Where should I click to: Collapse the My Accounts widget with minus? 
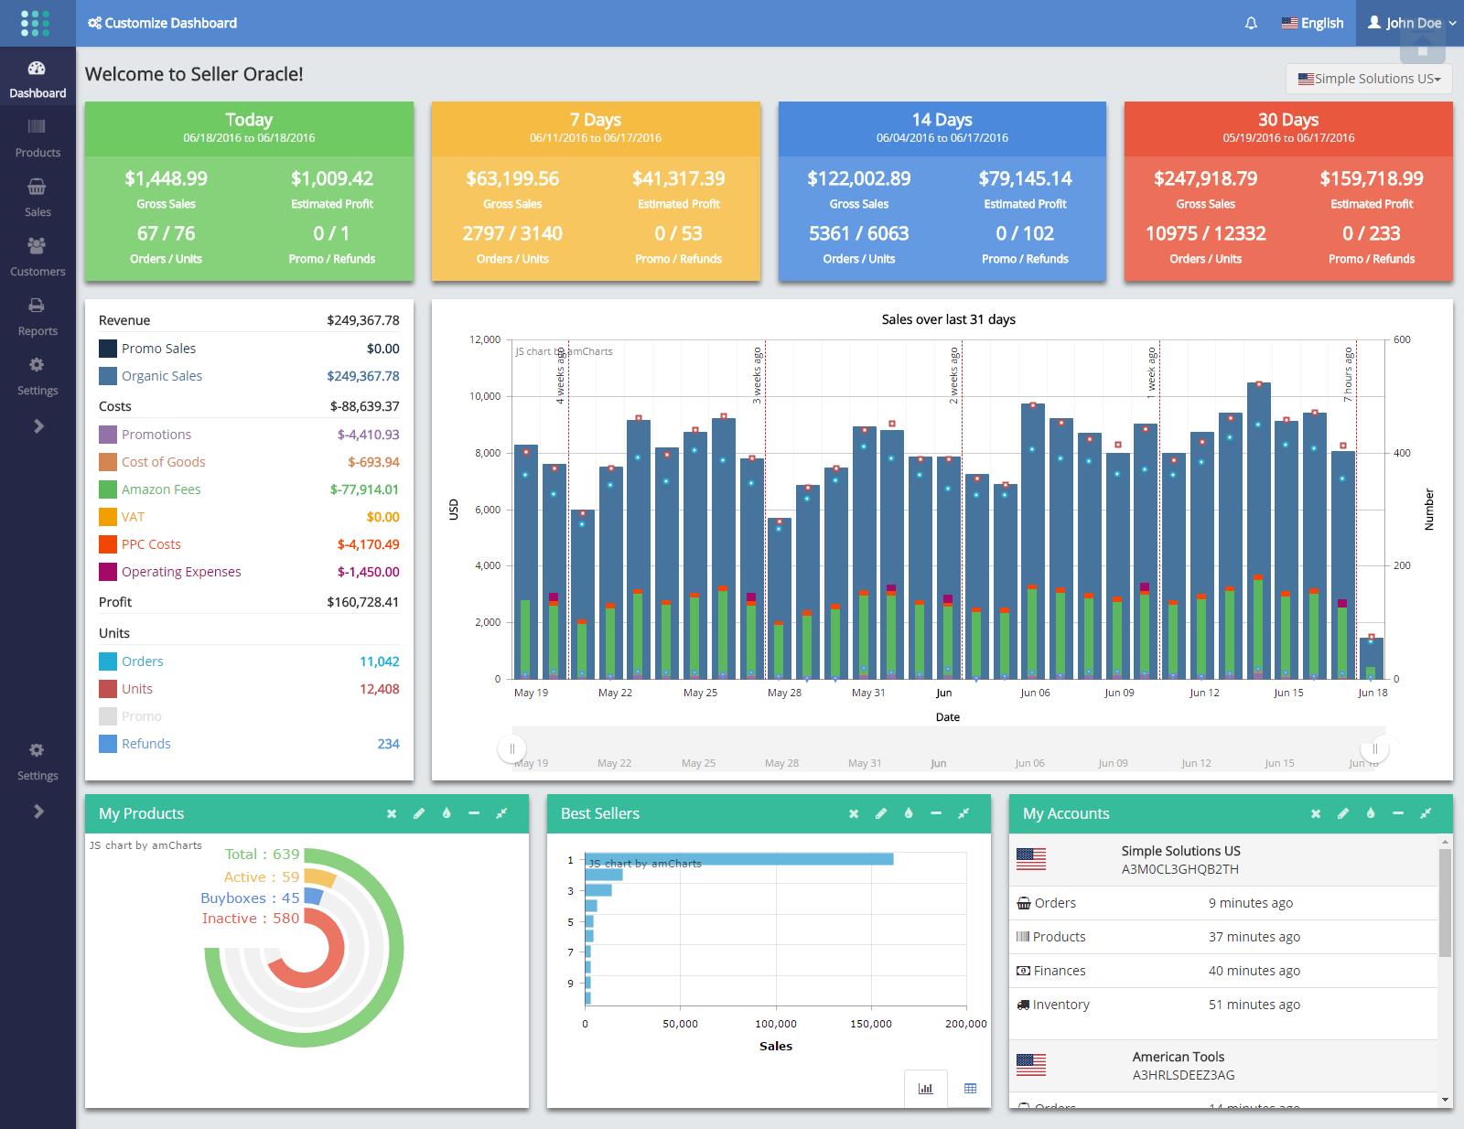click(x=1398, y=813)
